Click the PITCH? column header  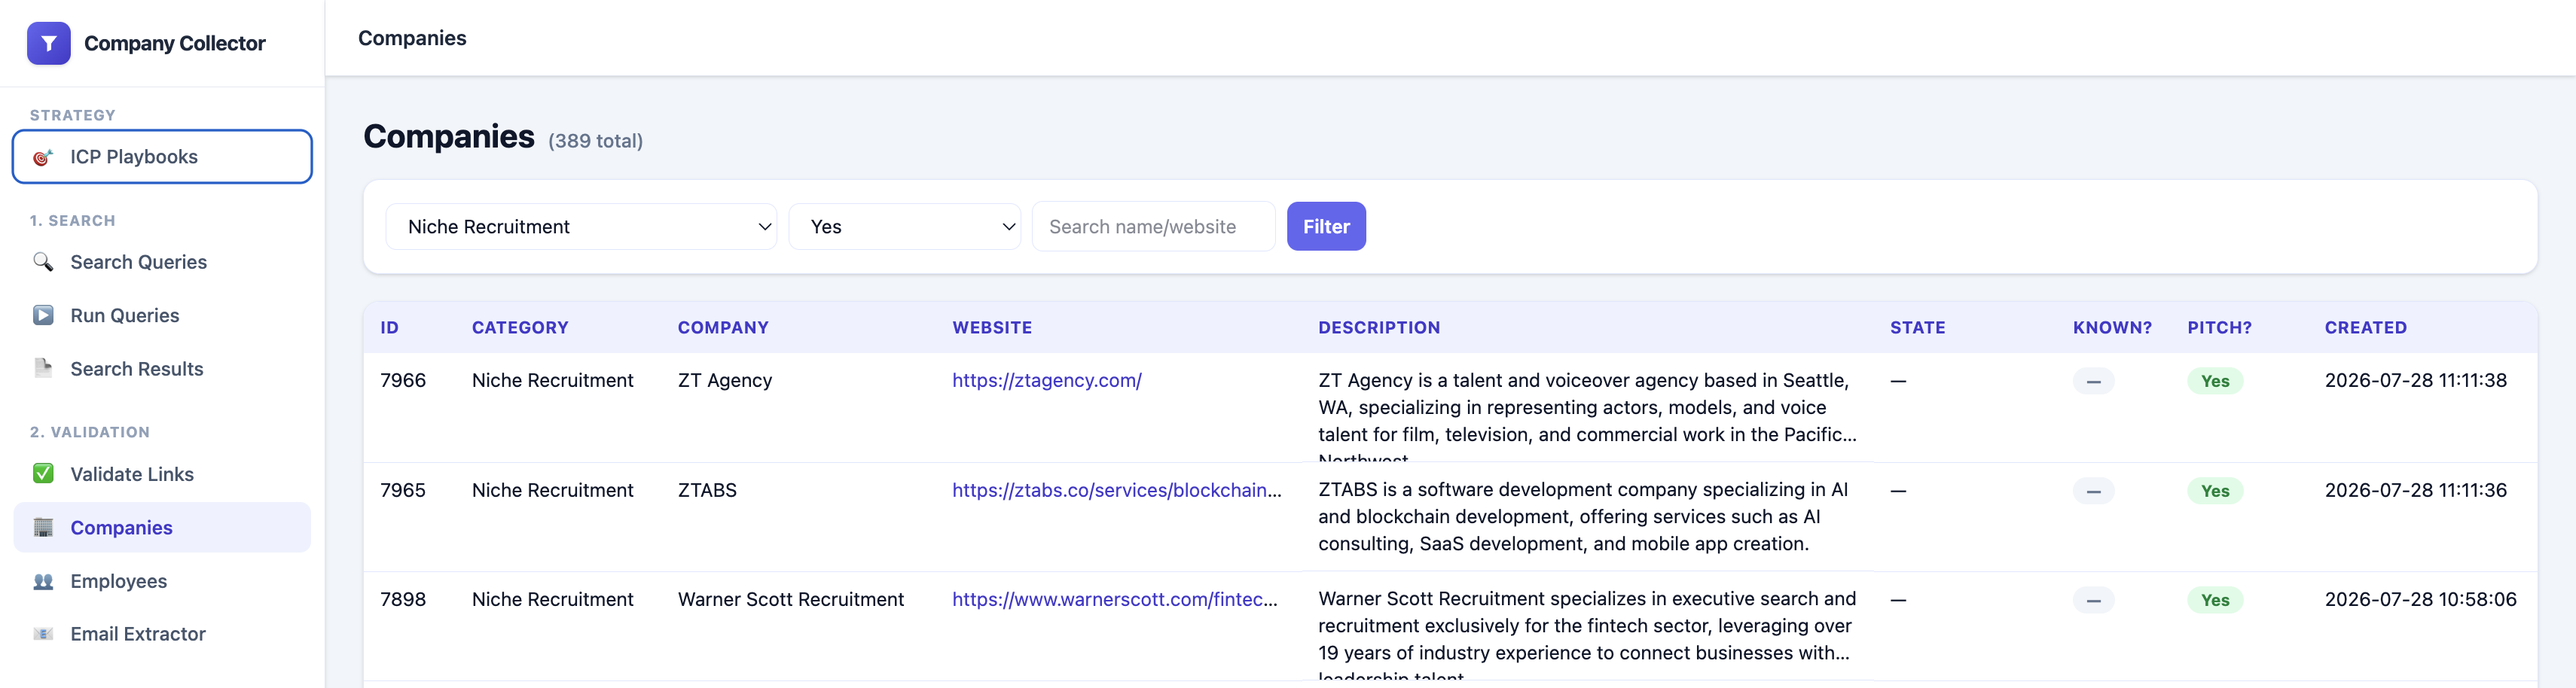[2219, 328]
